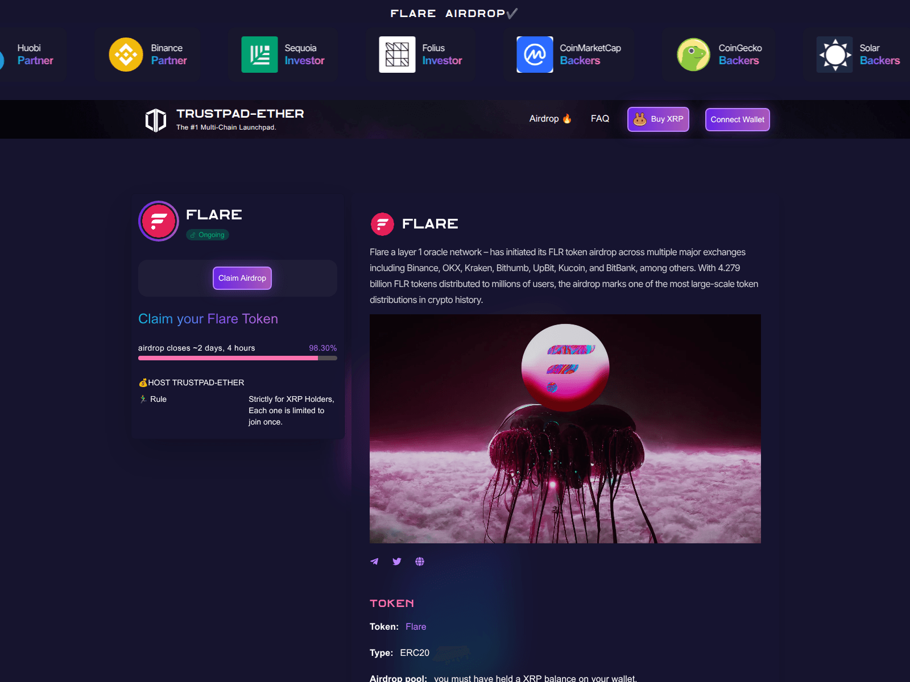Image resolution: width=910 pixels, height=682 pixels.
Task: Click the Solar Backers card text
Action: point(879,55)
